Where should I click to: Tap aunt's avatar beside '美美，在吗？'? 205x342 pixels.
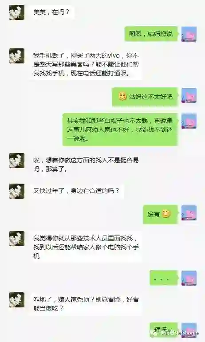17,13
